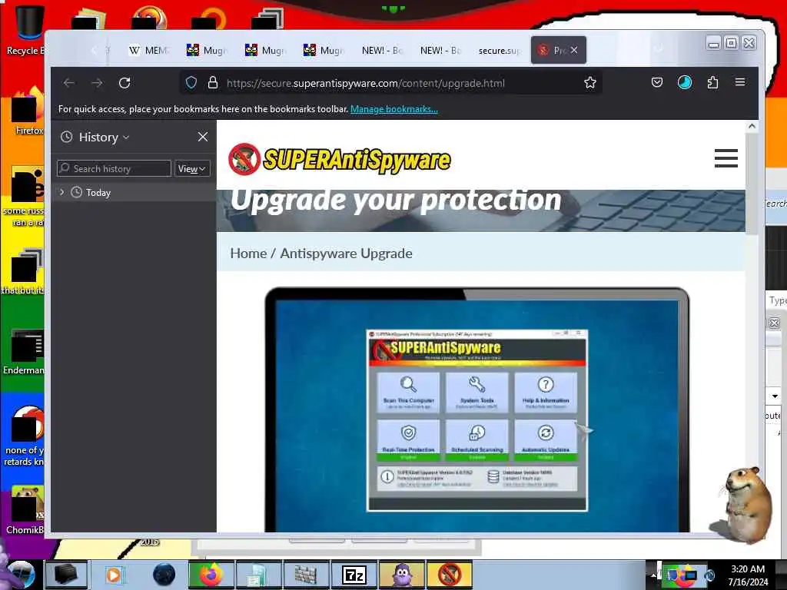Go forward with the toolbar arrow
The image size is (787, 590).
point(97,83)
